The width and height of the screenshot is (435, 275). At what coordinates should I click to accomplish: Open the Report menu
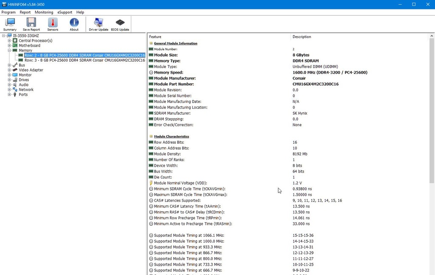point(25,12)
